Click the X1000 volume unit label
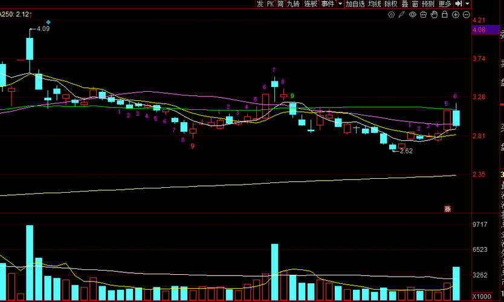The width and height of the screenshot is (504, 302). click(482, 297)
